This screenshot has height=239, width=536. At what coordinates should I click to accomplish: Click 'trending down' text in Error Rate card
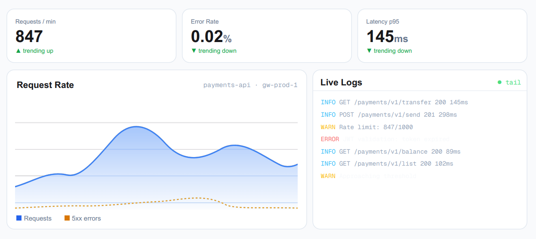point(217,51)
